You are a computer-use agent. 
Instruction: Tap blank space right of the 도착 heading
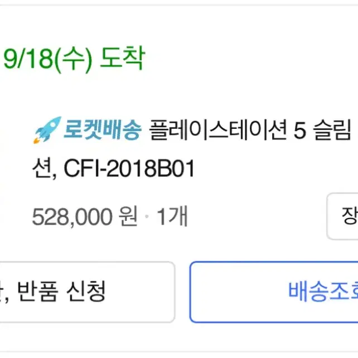coord(251,58)
